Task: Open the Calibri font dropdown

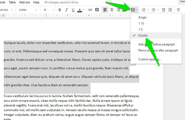Action: click(x=28, y=10)
